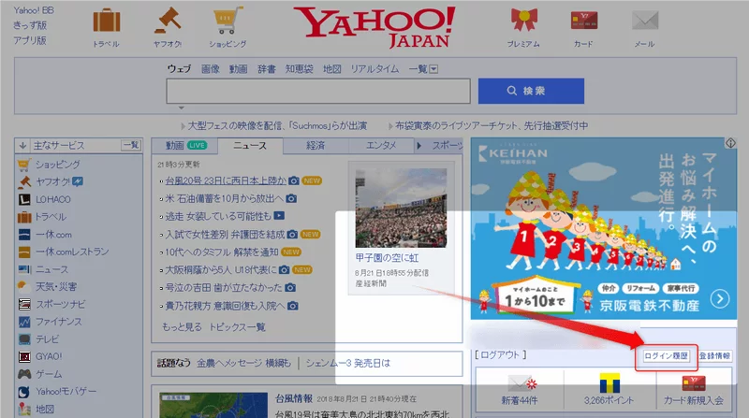
Task: Click the きっず版 link
Action: (30, 25)
